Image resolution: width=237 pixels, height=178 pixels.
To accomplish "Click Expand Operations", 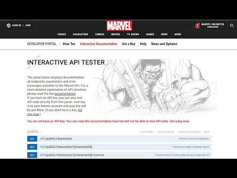I will coord(189,132).
